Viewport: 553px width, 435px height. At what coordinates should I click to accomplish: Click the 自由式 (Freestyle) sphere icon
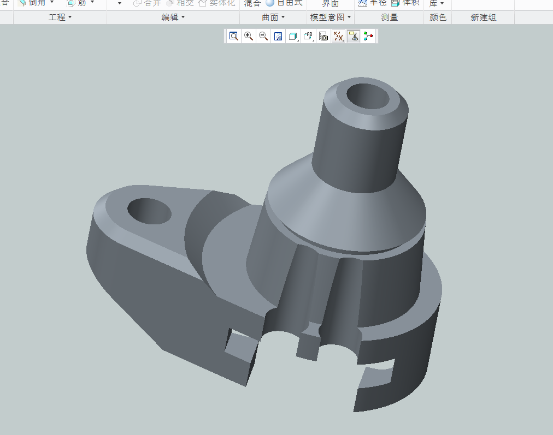[x=270, y=3]
